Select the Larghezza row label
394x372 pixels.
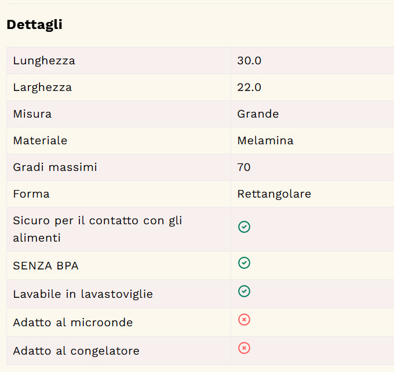point(42,87)
